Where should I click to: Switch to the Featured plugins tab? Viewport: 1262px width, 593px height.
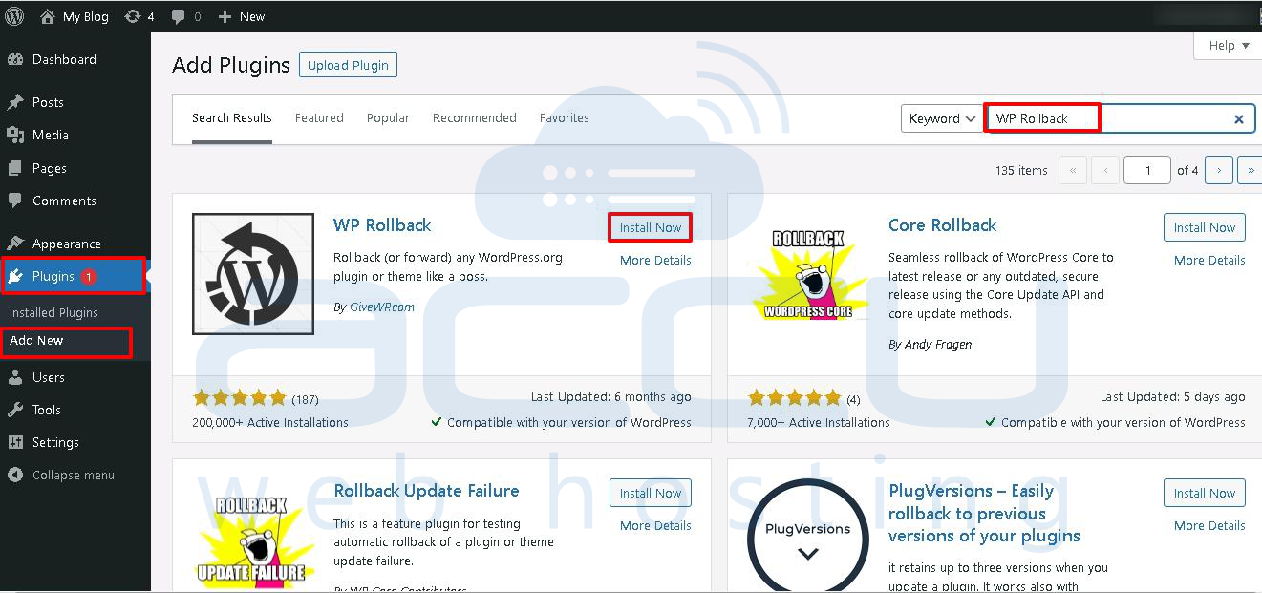click(x=319, y=117)
